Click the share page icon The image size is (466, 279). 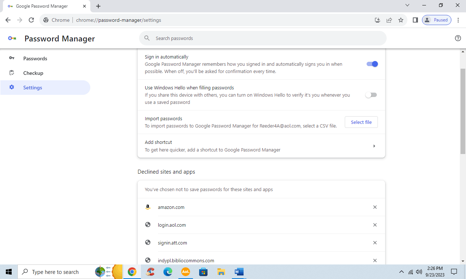pos(389,20)
